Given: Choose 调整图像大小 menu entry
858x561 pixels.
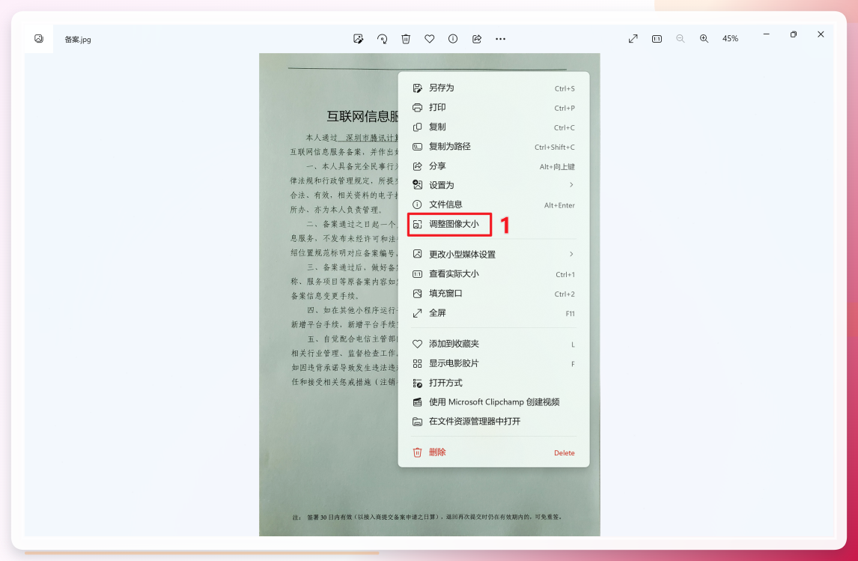Looking at the screenshot, I should 493,225.
